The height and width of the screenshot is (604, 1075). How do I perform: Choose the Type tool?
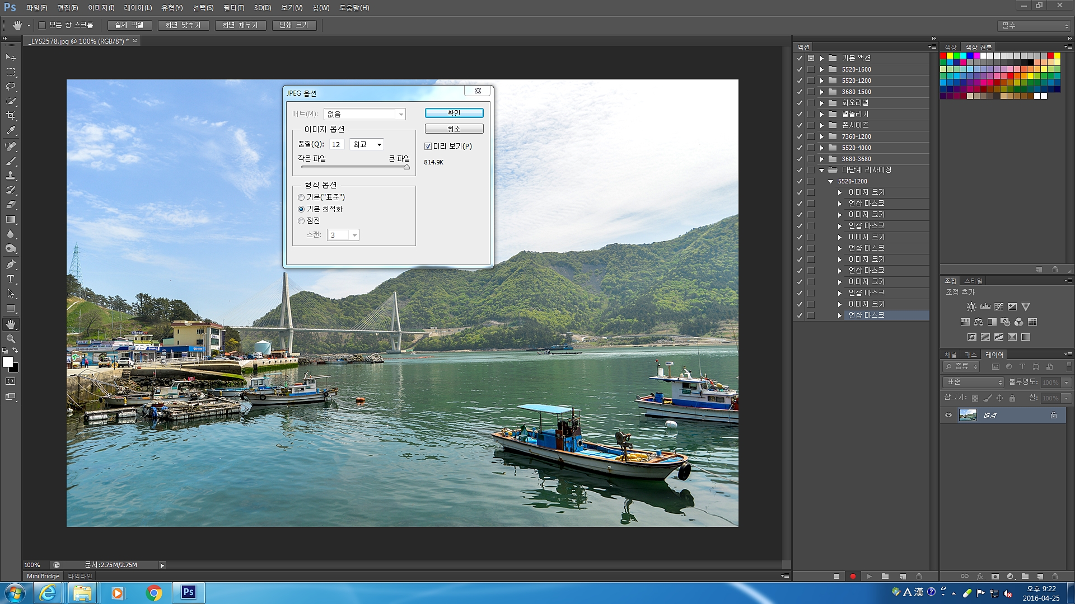[11, 279]
